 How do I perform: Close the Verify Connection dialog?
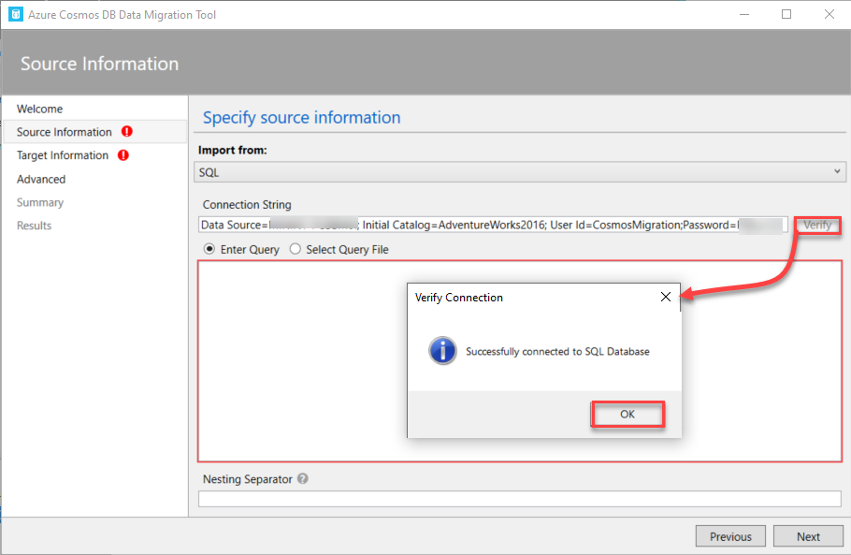(x=665, y=298)
